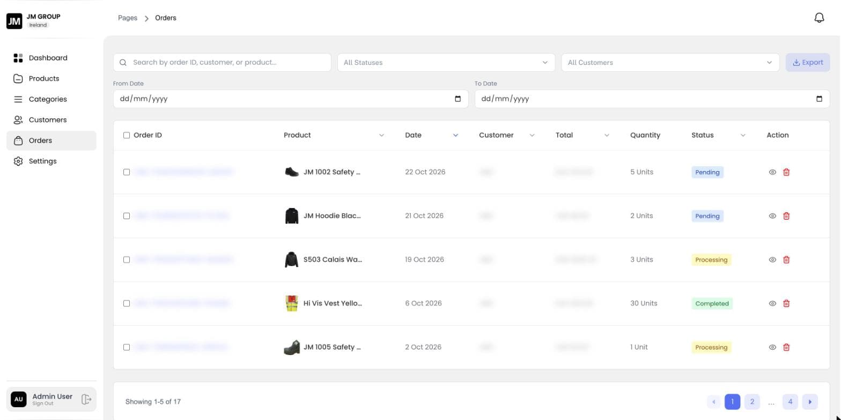
Task: Delete the 2 Oct 2026 order
Action: (786, 347)
